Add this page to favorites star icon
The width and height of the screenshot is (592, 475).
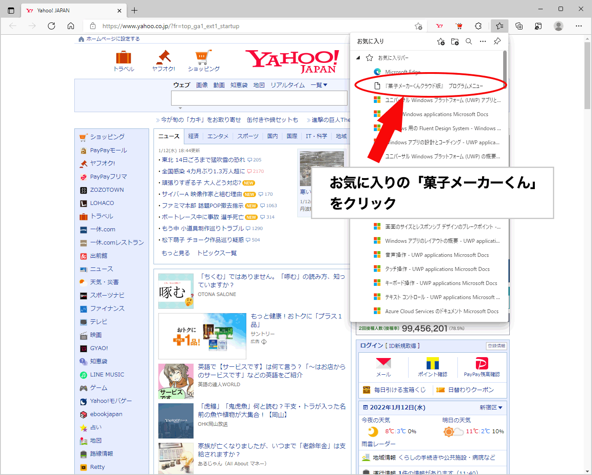(418, 26)
